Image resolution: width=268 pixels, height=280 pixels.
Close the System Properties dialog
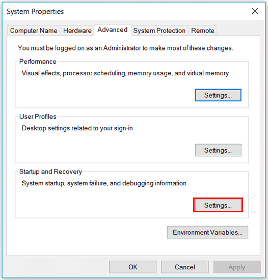click(255, 11)
